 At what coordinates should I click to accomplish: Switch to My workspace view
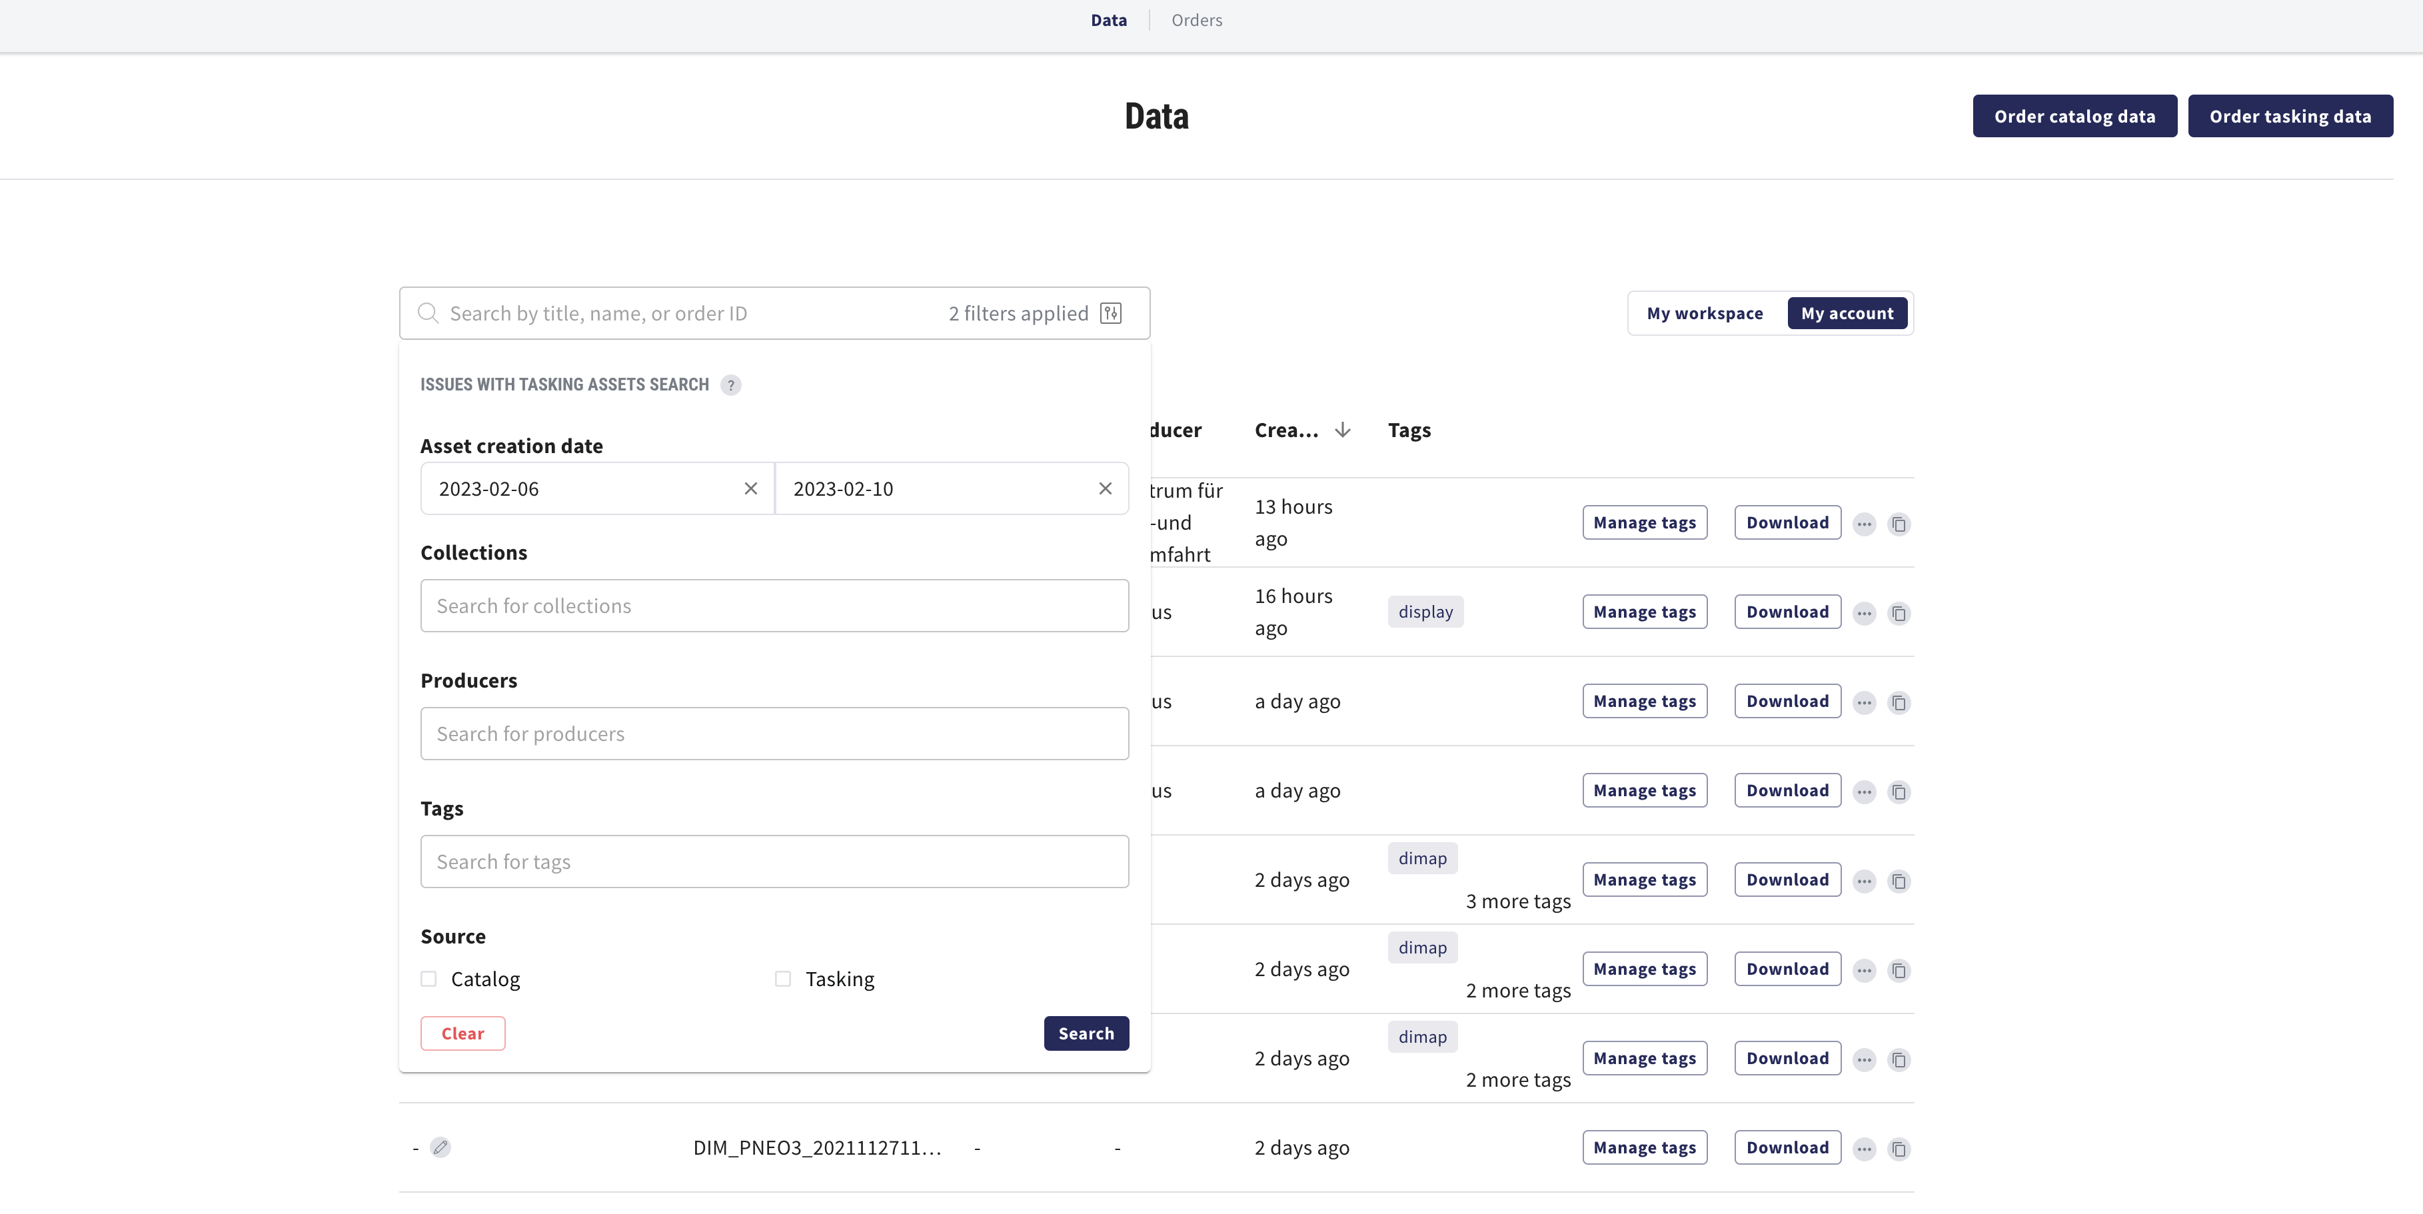[1705, 313]
